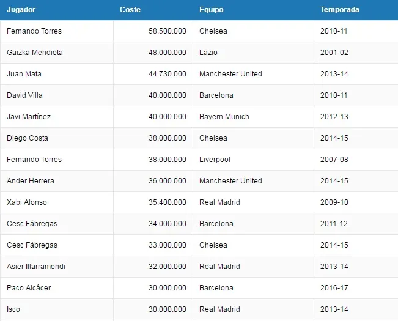Select David Villa row name
This screenshot has height=321, width=398.
pos(24,95)
